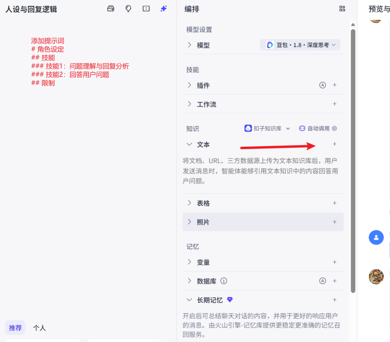Add a text knowledge base with the plus button
Viewport: 390px width, 342px height.
[334, 144]
